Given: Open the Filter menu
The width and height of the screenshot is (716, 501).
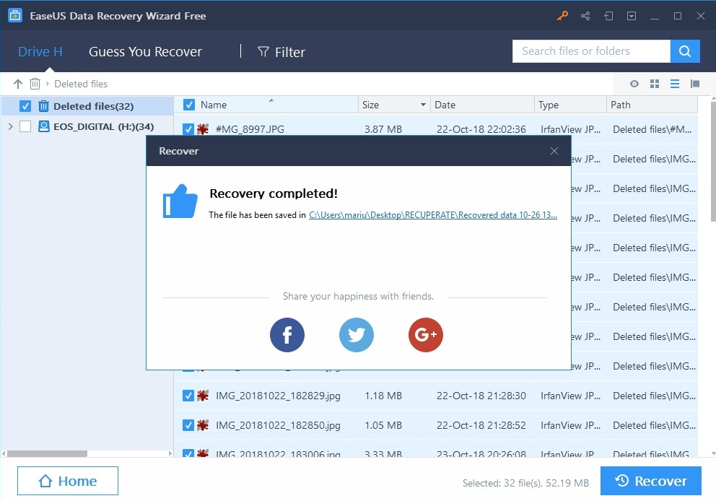Looking at the screenshot, I should [281, 52].
